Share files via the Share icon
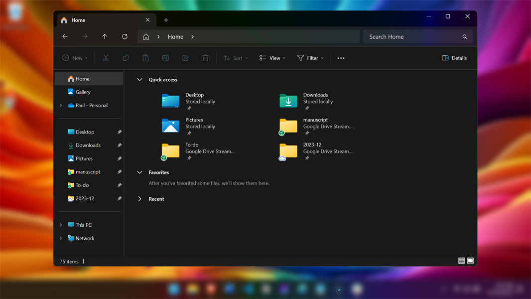The width and height of the screenshot is (531, 299). point(185,58)
